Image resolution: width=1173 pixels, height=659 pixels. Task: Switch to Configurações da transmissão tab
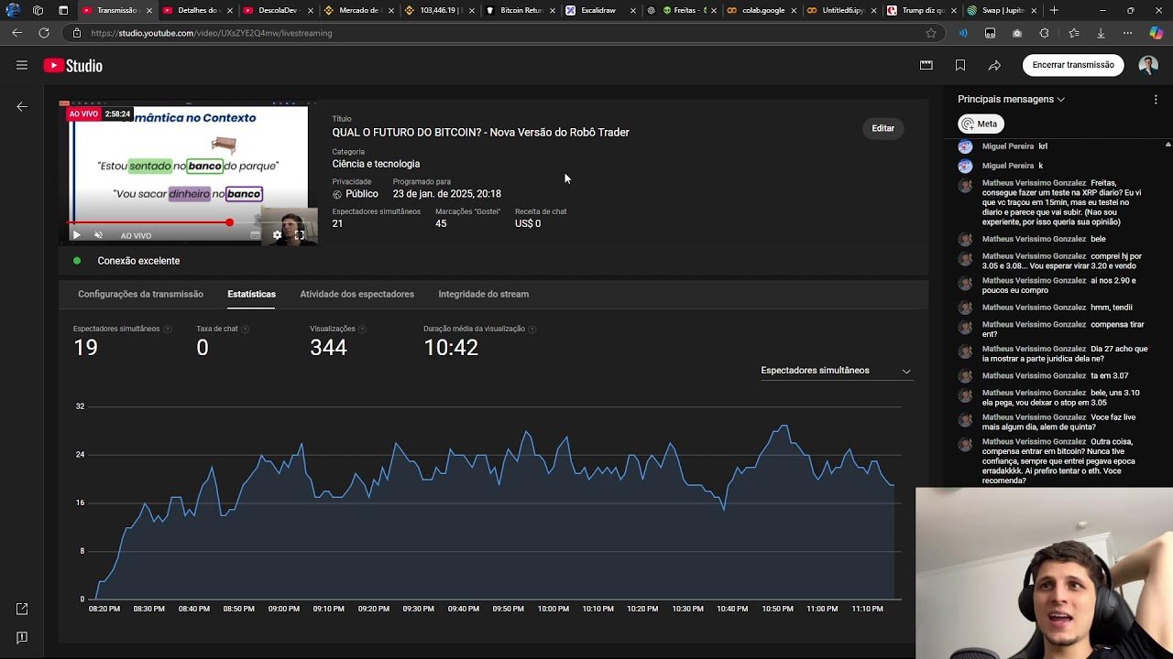(x=140, y=294)
